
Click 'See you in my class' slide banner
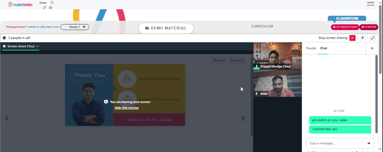[x=149, y=120]
